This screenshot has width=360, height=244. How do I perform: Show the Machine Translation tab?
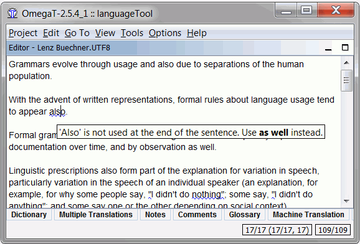[x=308, y=215]
